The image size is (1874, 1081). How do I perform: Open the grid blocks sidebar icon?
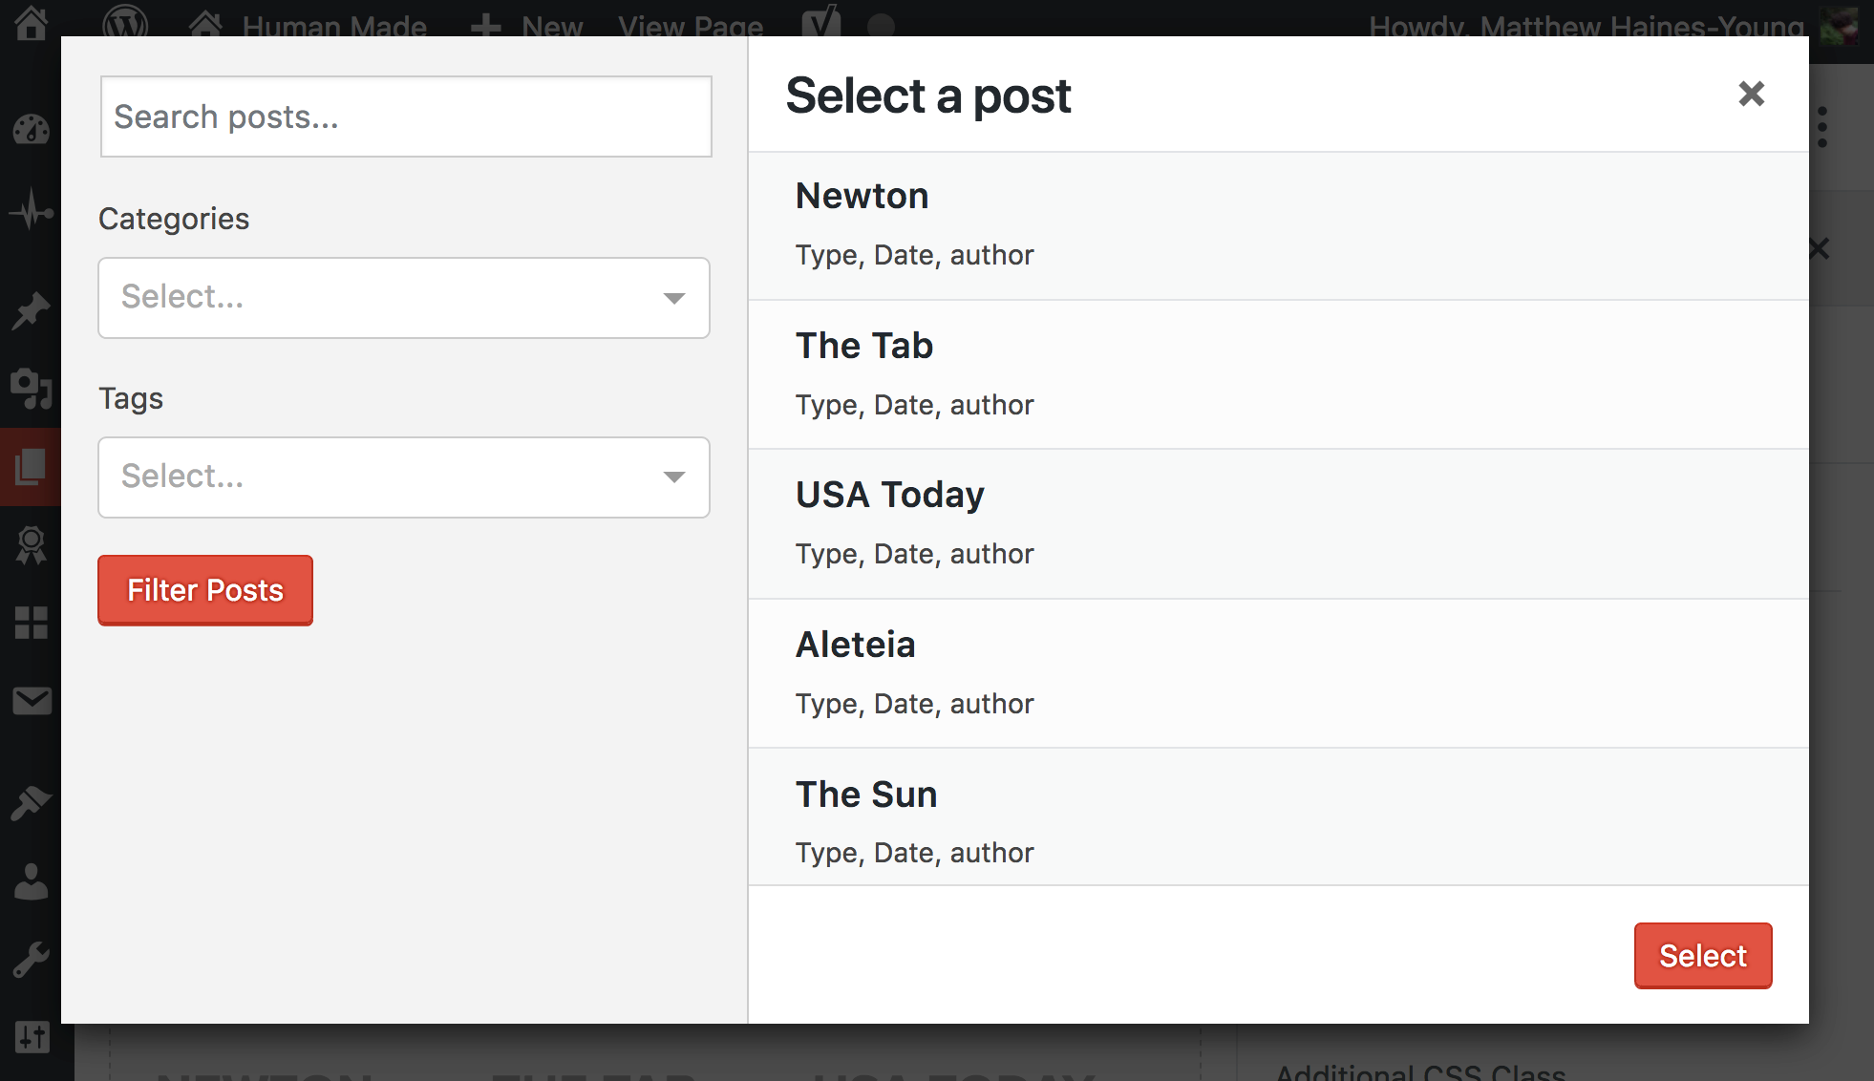(x=31, y=624)
